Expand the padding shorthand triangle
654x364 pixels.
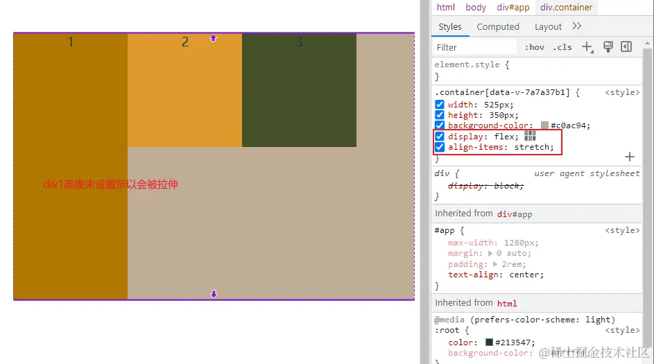(x=495, y=264)
